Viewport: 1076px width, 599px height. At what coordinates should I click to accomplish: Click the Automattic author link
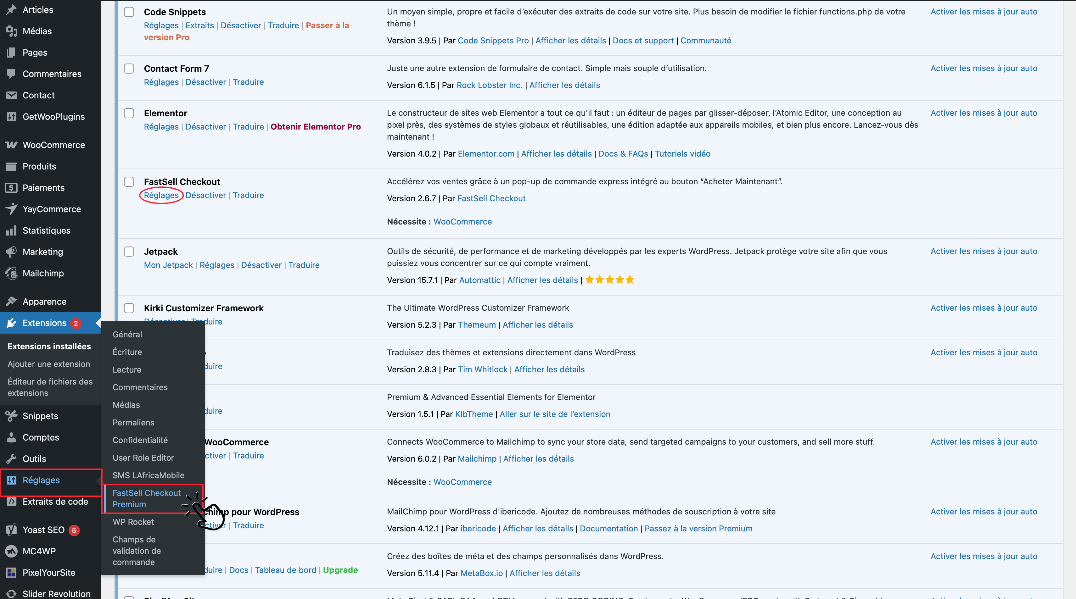click(479, 280)
